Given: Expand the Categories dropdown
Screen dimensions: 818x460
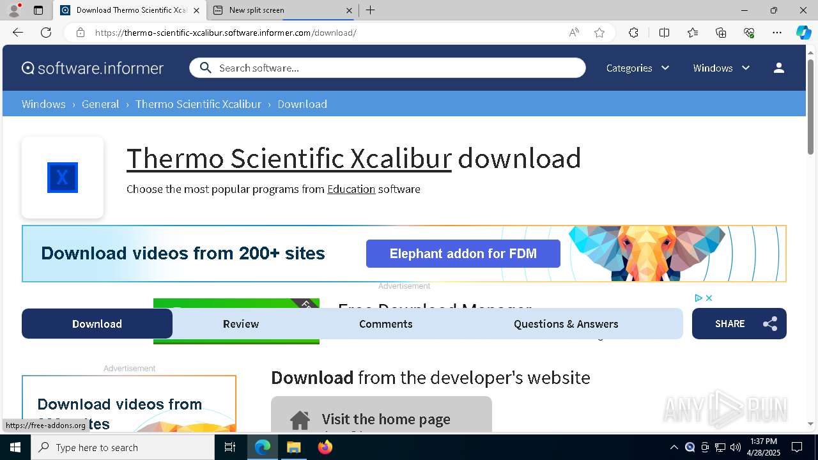Looking at the screenshot, I should (638, 68).
